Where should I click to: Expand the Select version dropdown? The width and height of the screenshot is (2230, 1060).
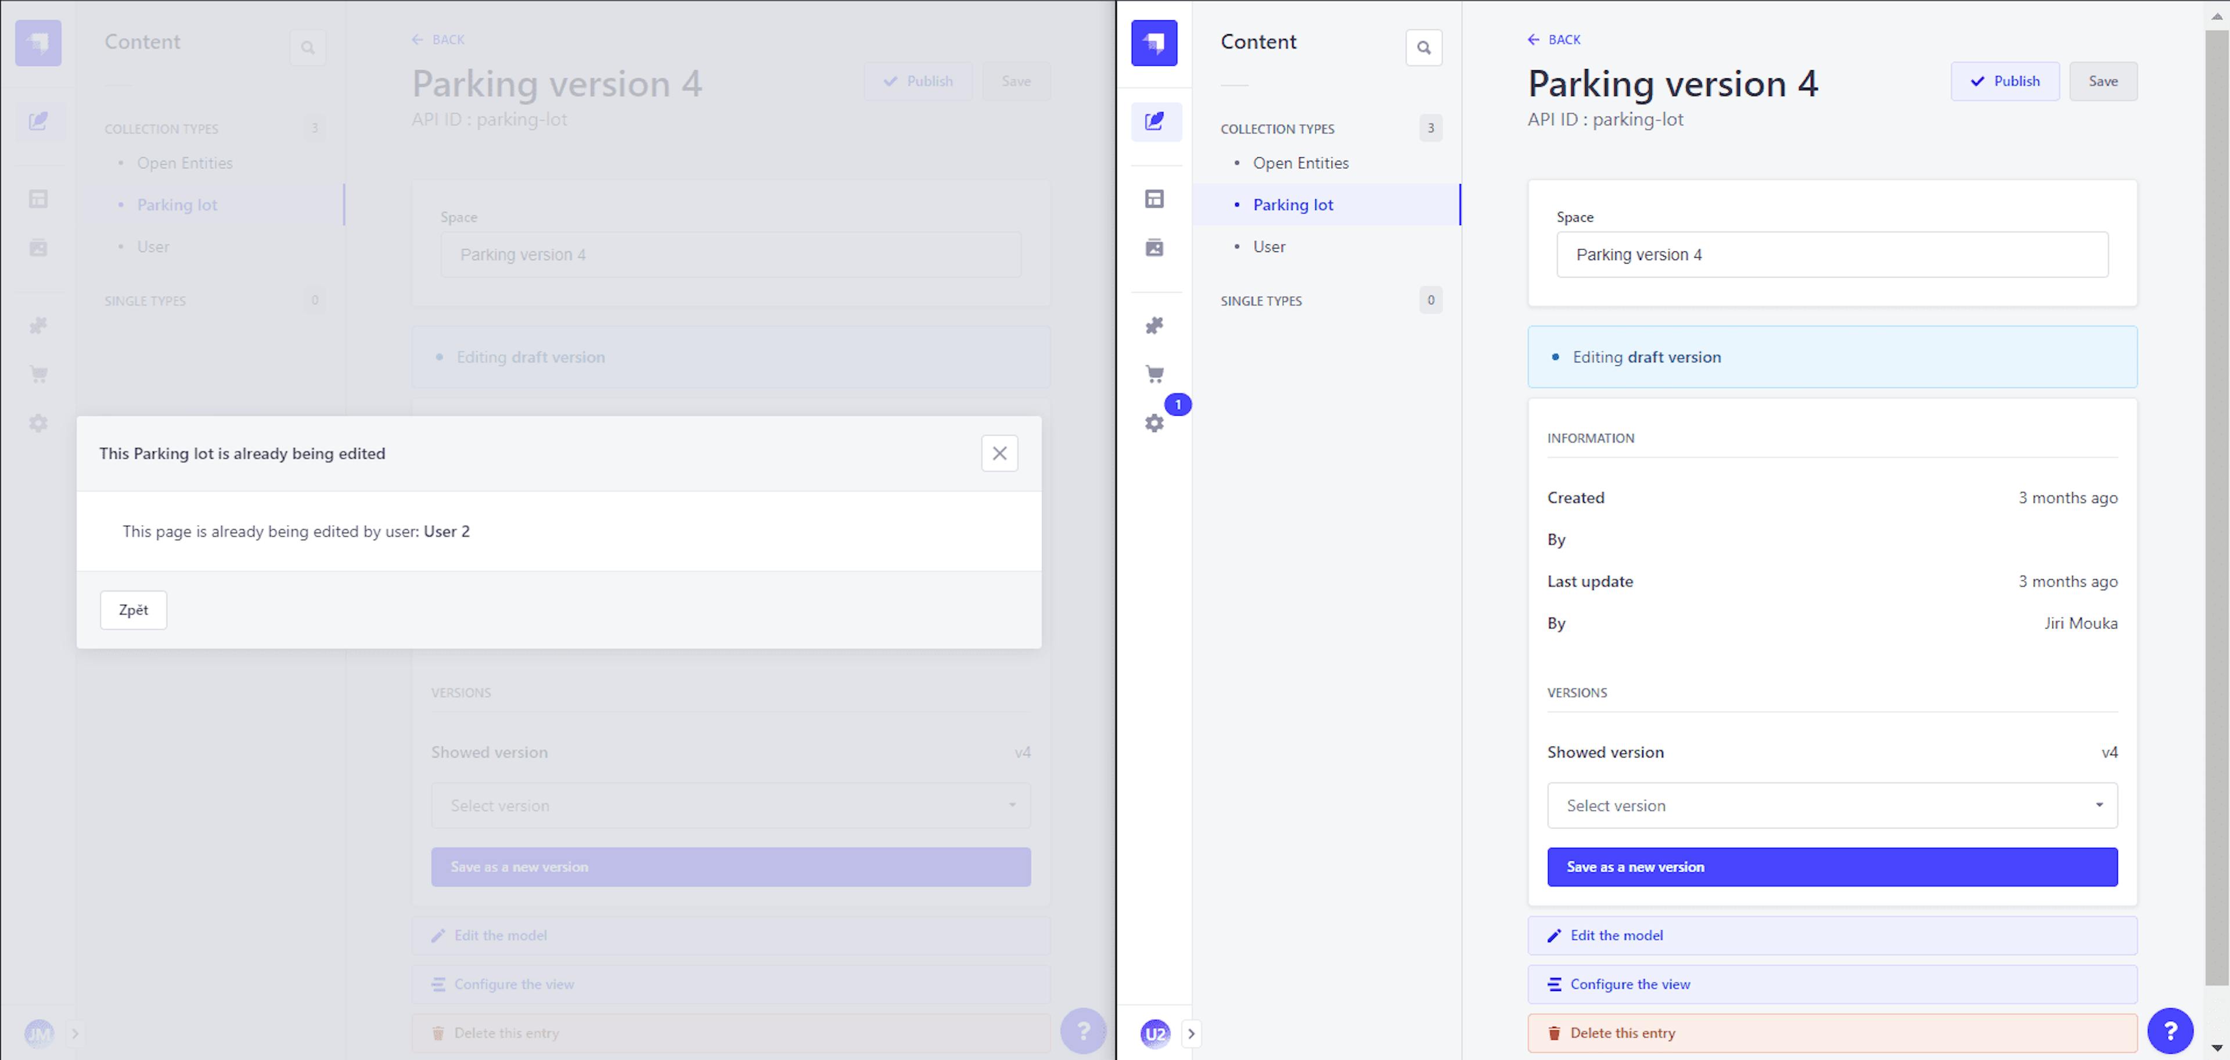pyautogui.click(x=1832, y=806)
